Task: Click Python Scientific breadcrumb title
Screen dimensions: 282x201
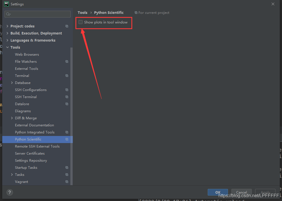Action: [x=109, y=13]
